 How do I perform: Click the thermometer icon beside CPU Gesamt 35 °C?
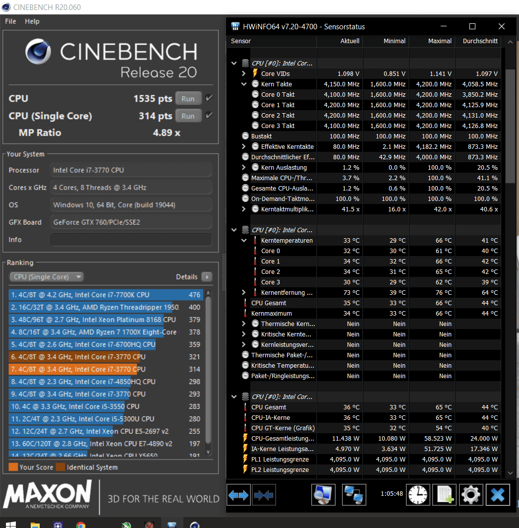click(x=245, y=303)
